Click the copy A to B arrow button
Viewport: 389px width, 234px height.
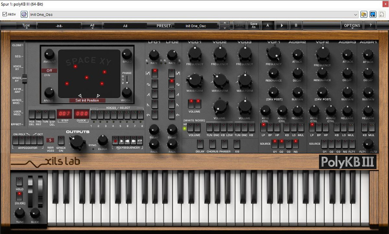pos(281,25)
